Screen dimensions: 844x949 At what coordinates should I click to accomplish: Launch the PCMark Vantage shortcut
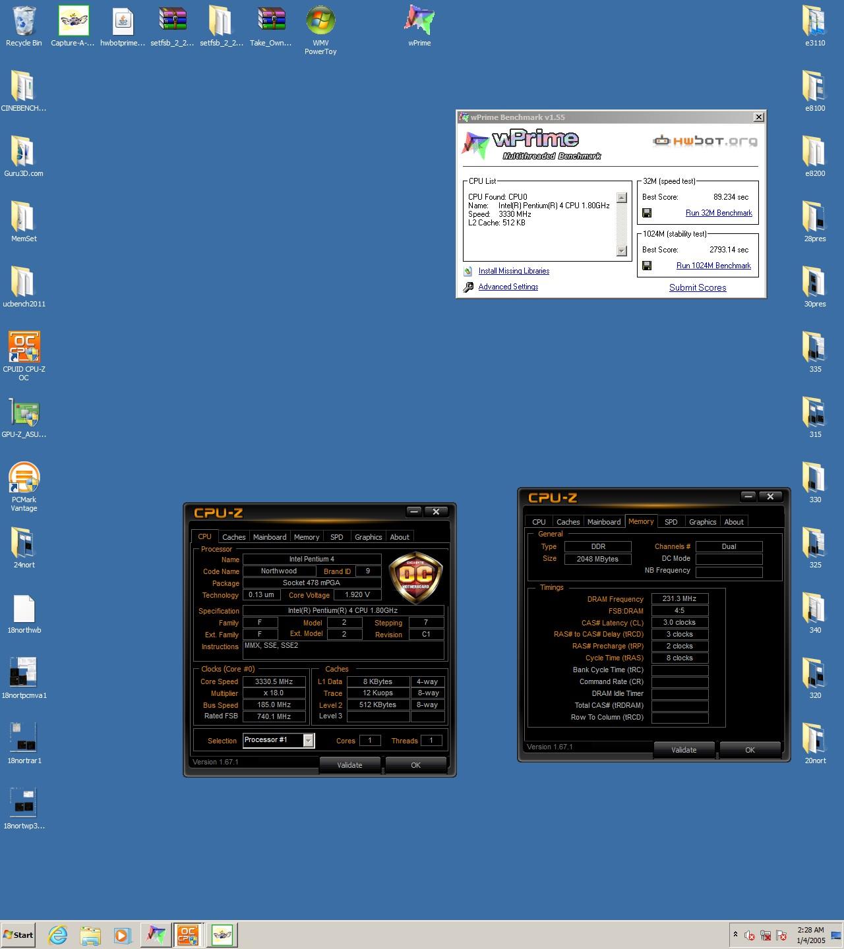click(x=24, y=487)
